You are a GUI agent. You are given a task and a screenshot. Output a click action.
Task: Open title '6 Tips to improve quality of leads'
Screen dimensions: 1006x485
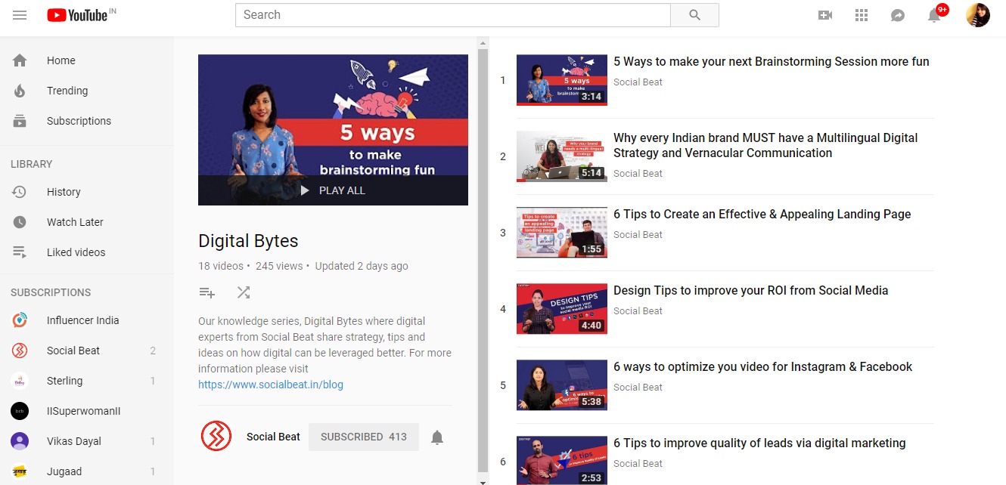point(759,443)
